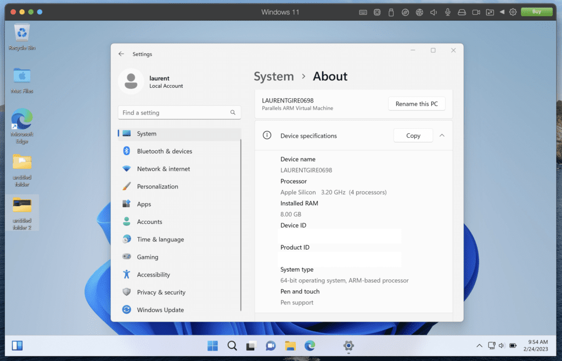Open the Chat icon on the taskbar
This screenshot has width=562, height=361.
point(271,346)
